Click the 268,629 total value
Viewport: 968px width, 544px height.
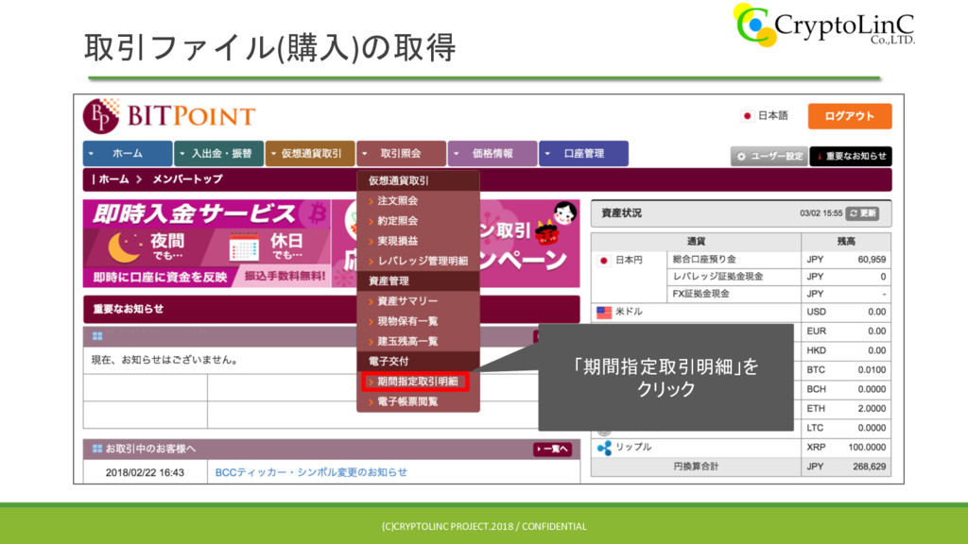[x=870, y=467]
